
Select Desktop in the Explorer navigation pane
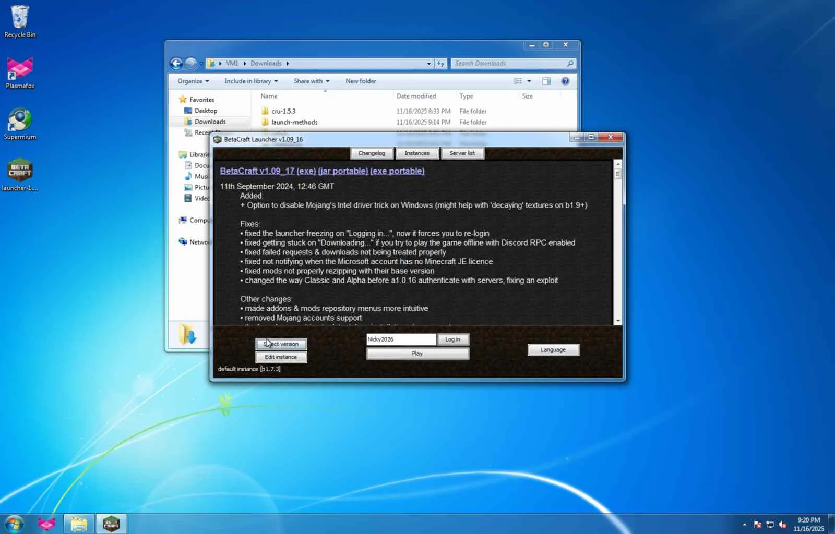[206, 111]
